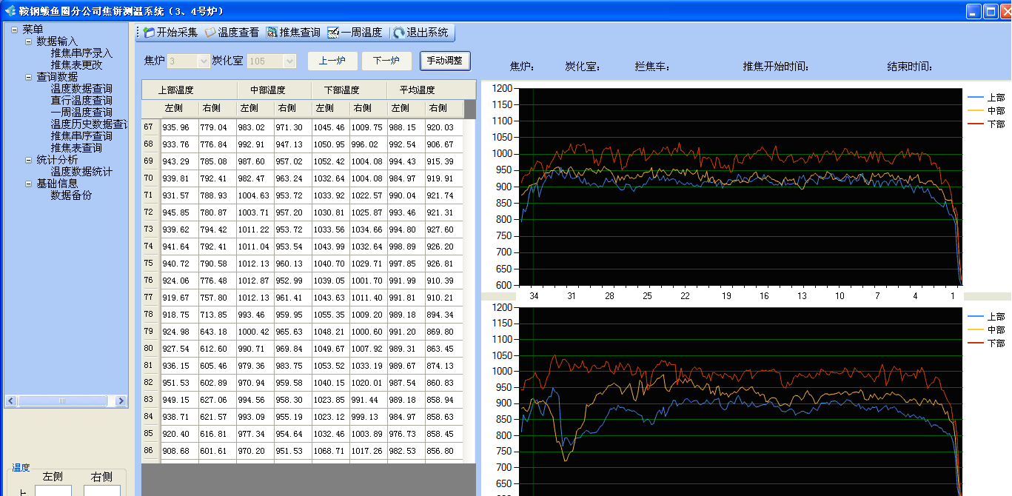
Task: Select row 75 header in the table
Action: pyautogui.click(x=149, y=263)
